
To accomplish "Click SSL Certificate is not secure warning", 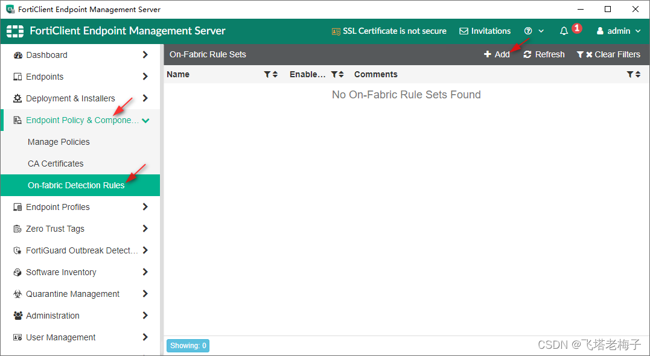I will (x=389, y=31).
